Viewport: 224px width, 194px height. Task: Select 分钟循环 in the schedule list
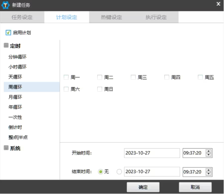pyautogui.click(x=18, y=57)
